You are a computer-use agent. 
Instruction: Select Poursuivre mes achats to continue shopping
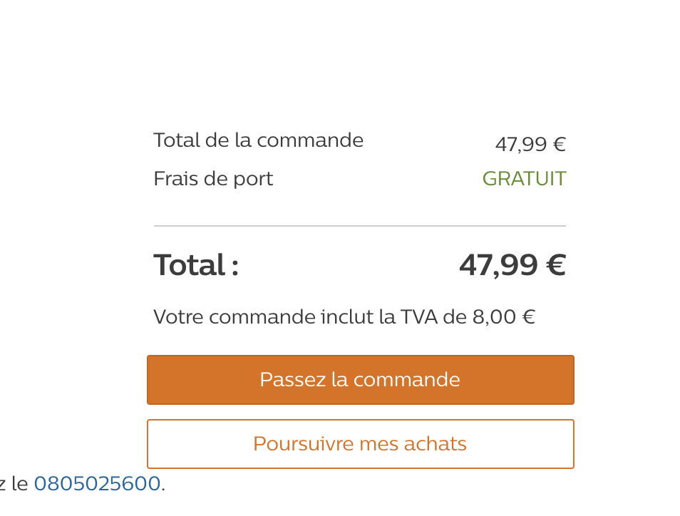tap(361, 444)
